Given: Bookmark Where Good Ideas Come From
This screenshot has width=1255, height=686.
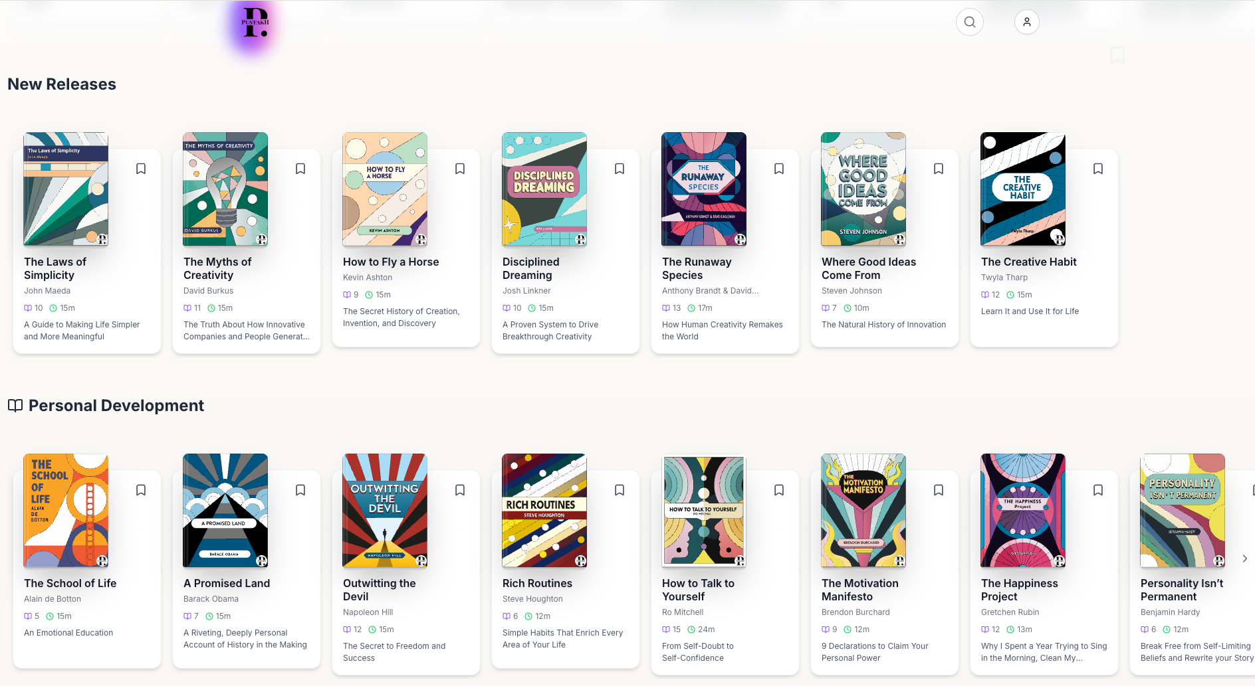Looking at the screenshot, I should 939,169.
